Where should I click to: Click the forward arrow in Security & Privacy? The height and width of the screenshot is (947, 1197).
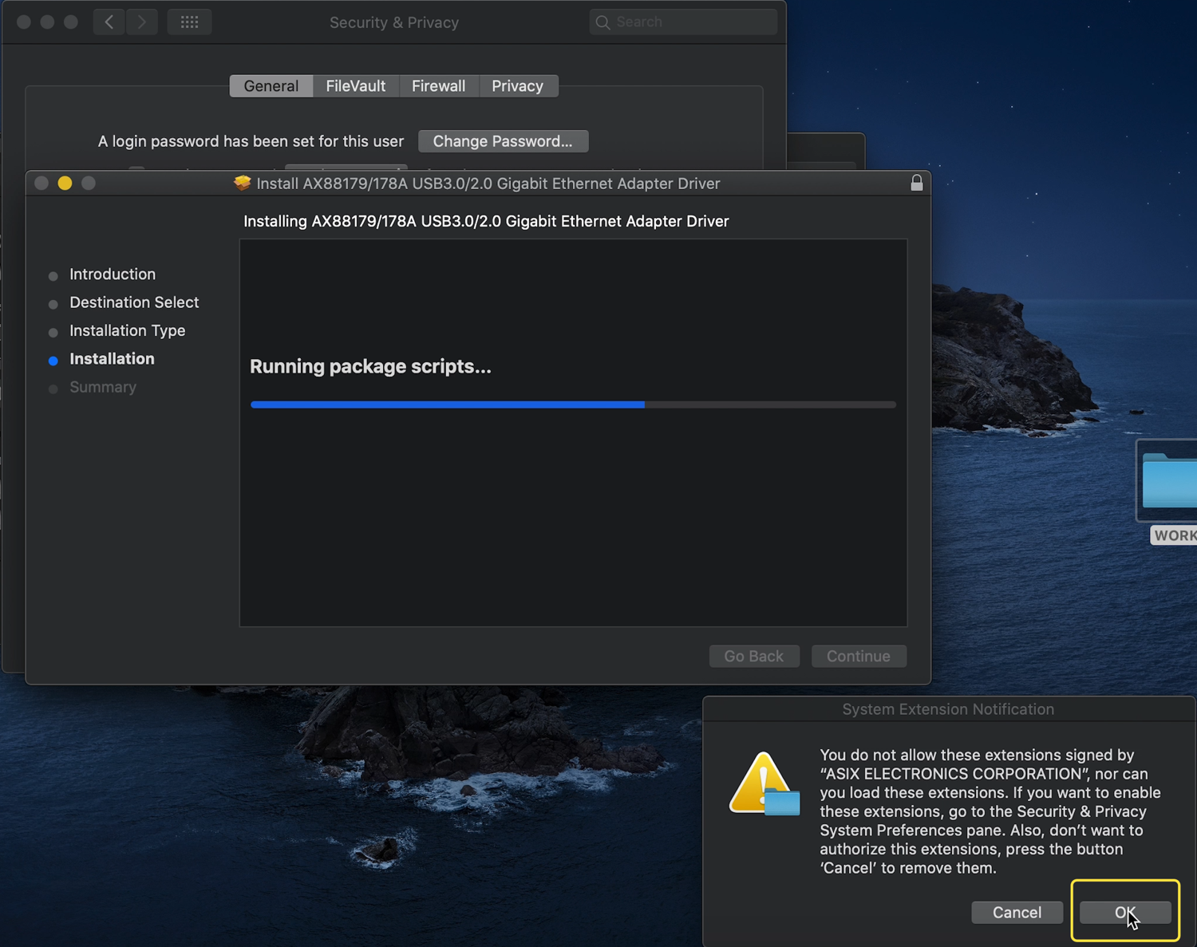tap(141, 22)
